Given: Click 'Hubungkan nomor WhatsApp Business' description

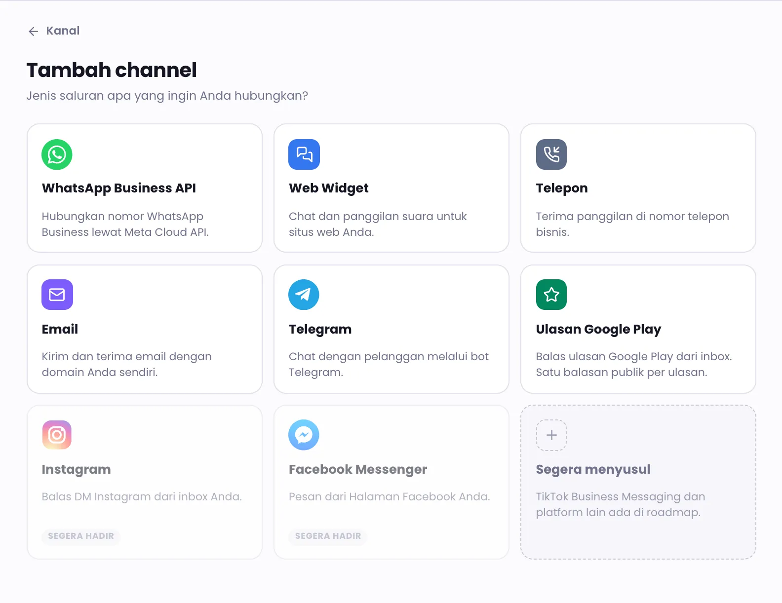Looking at the screenshot, I should click(x=125, y=224).
